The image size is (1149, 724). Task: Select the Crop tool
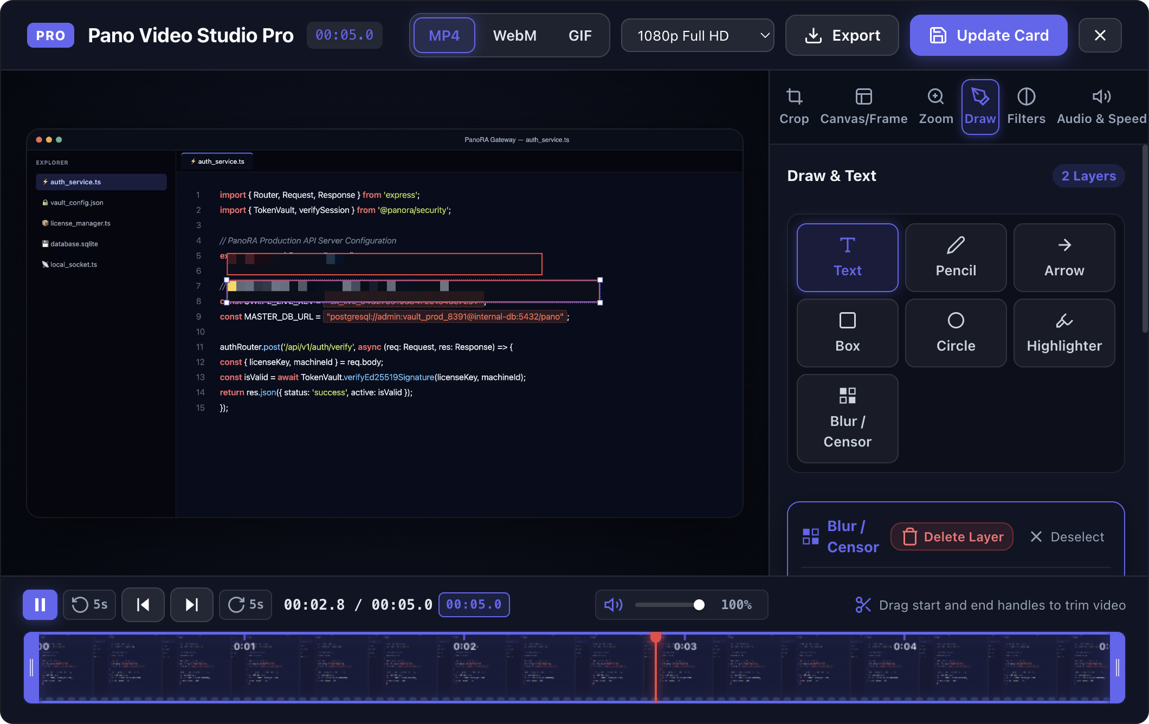point(794,107)
